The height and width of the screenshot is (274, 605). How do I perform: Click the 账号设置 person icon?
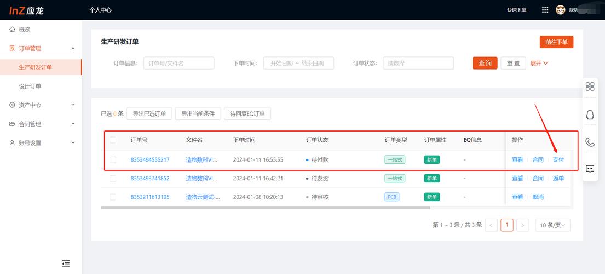(13, 143)
